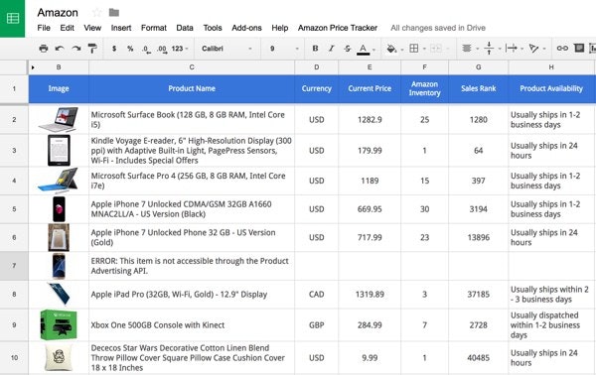This screenshot has height=375, width=596.
Task: Select row 7 header
Action: click(x=14, y=266)
